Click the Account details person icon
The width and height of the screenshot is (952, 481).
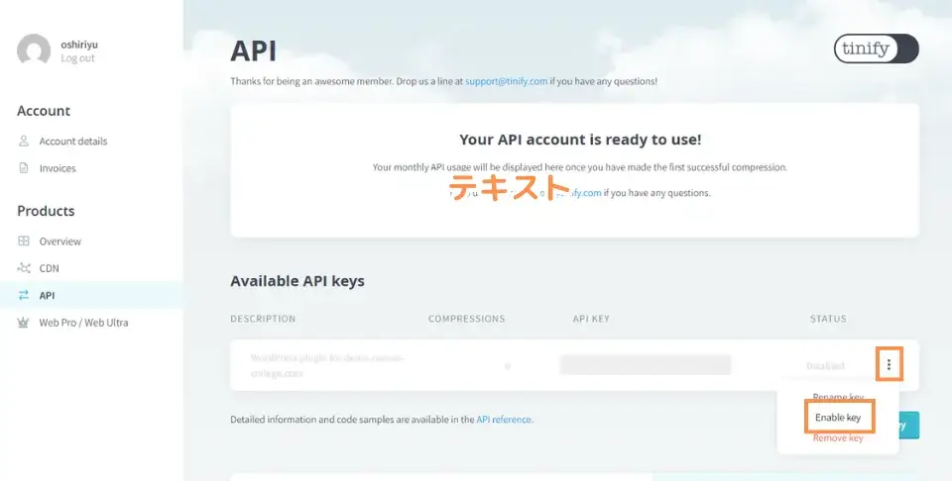24,141
